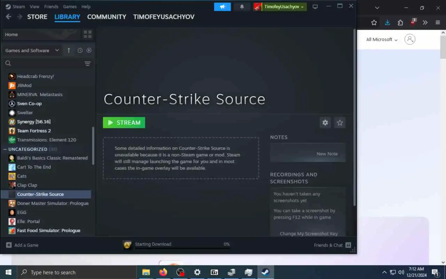Select the Counter-Strike Source list entry

click(46, 194)
